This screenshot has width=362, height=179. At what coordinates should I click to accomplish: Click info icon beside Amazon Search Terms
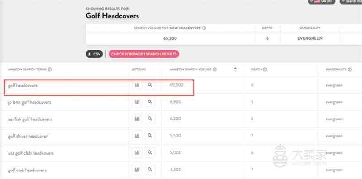coord(50,69)
